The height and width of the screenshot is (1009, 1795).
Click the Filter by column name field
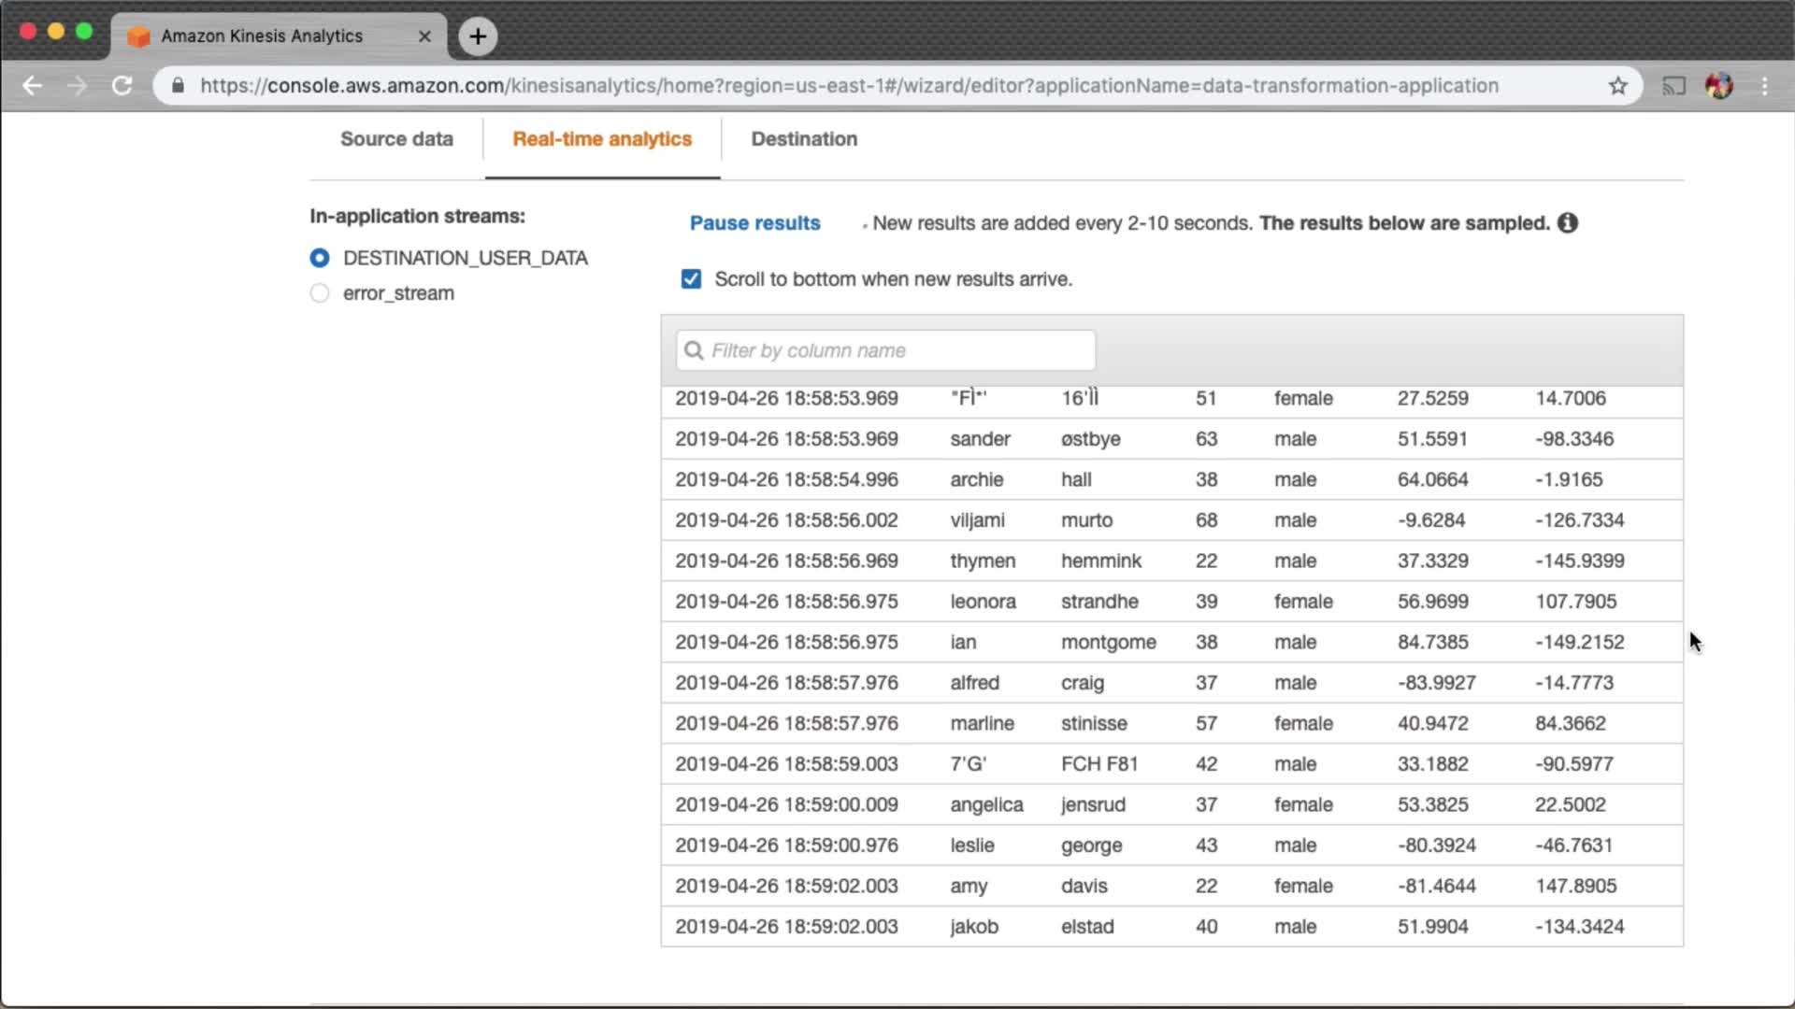pos(885,350)
